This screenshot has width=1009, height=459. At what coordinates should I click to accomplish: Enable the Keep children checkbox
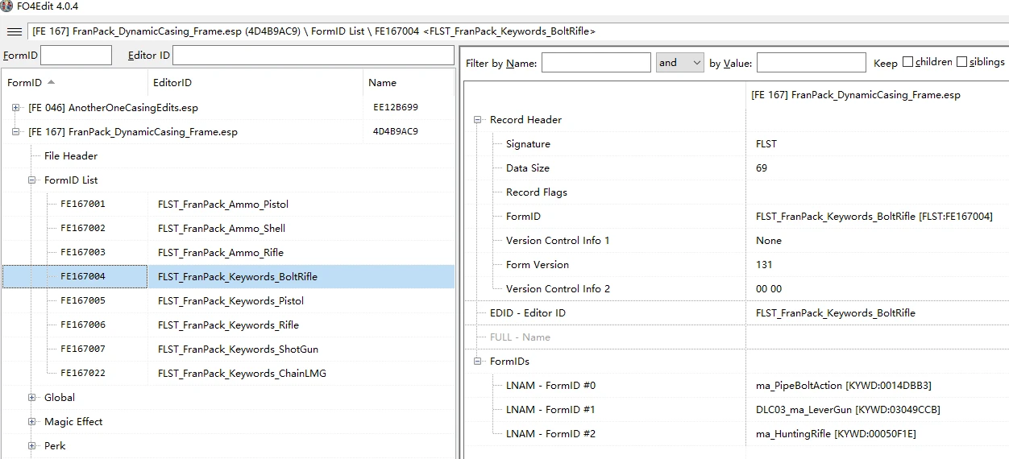[907, 62]
